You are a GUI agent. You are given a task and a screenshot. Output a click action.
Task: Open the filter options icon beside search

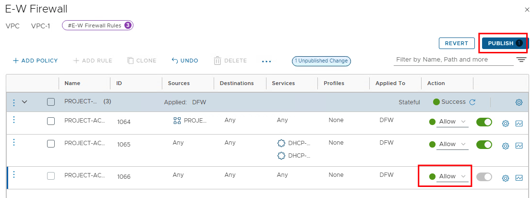click(x=521, y=60)
